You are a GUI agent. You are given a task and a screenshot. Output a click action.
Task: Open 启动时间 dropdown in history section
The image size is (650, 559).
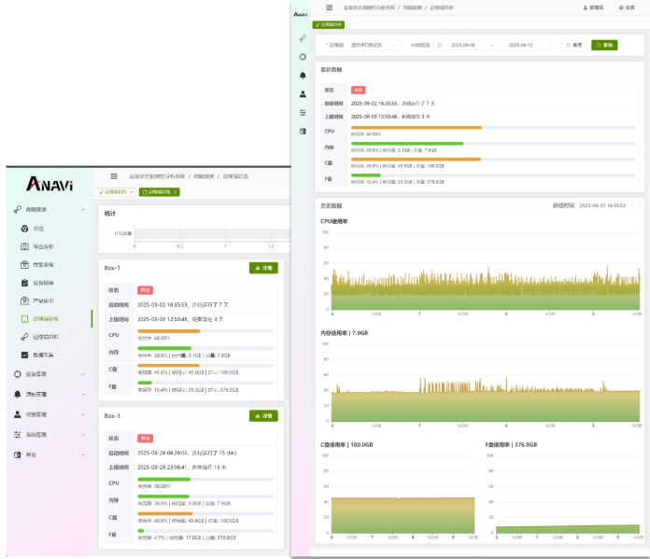tap(607, 204)
